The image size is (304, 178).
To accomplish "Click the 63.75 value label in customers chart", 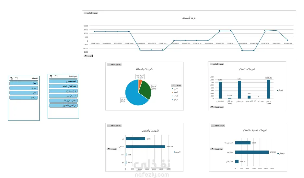I will tap(230, 96).
